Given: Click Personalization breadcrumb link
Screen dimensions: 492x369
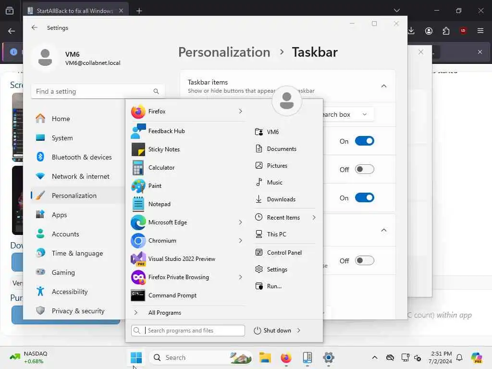Looking at the screenshot, I should pos(224,52).
